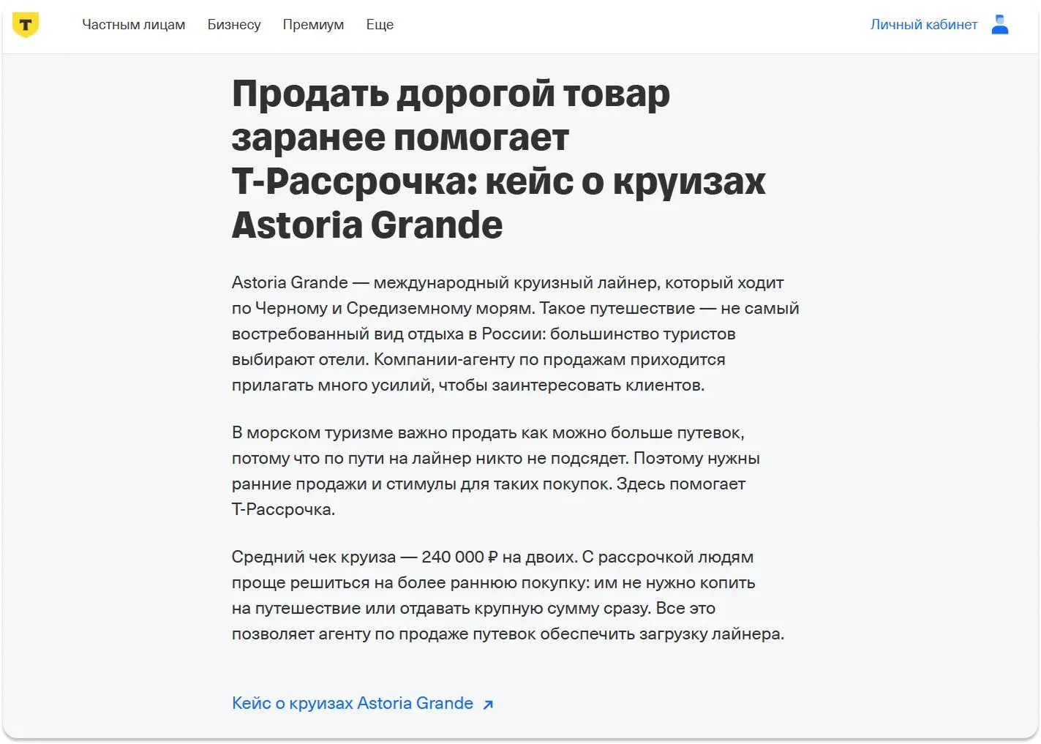Open the Личный кабинет link
The width and height of the screenshot is (1041, 744).
(924, 25)
